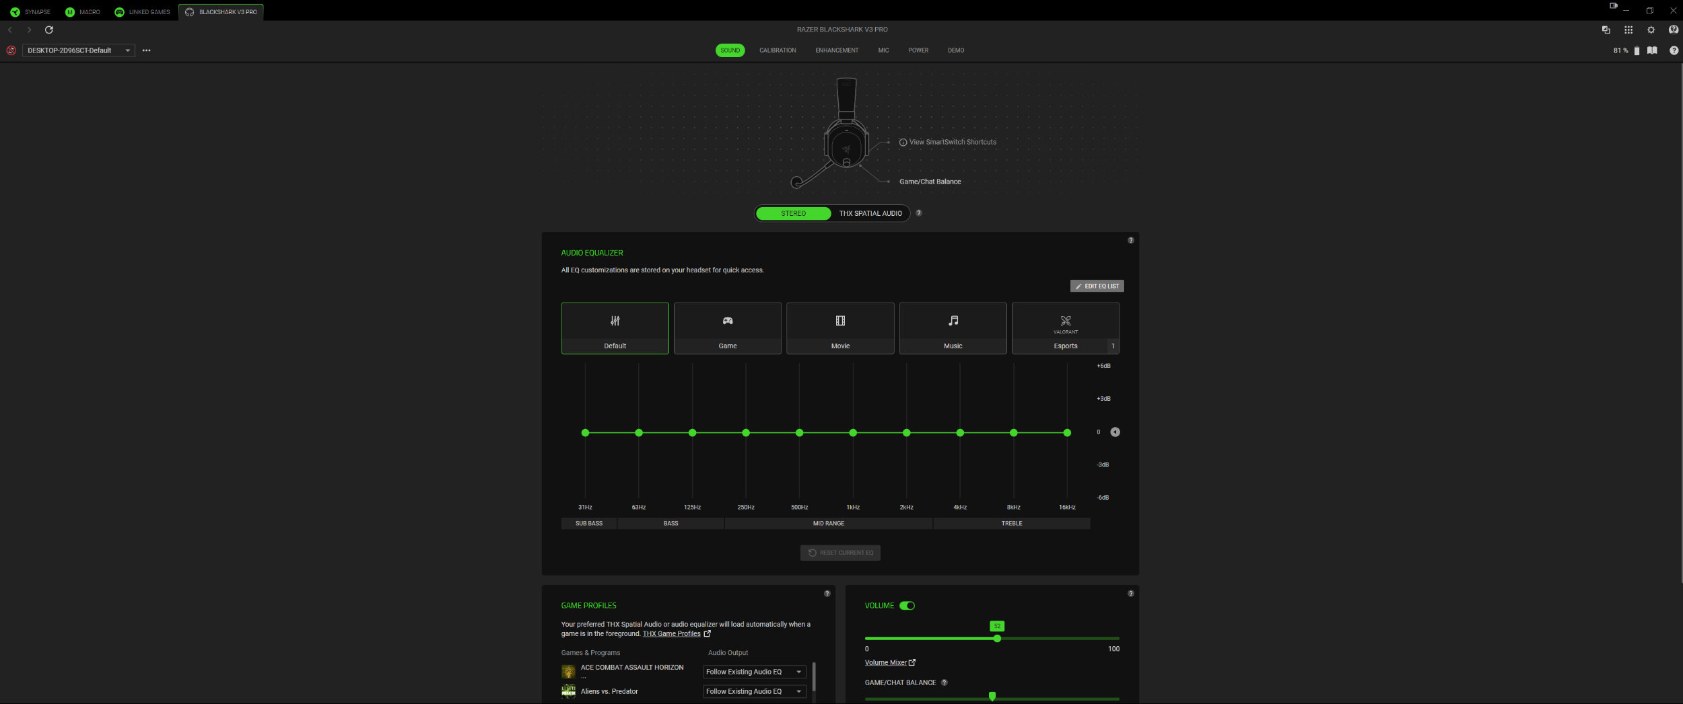Click the refresh icon near the navigation arrows
Viewport: 1683px width, 704px height.
[x=49, y=30]
